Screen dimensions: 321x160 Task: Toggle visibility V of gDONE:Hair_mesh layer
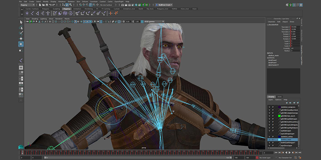click(269, 116)
